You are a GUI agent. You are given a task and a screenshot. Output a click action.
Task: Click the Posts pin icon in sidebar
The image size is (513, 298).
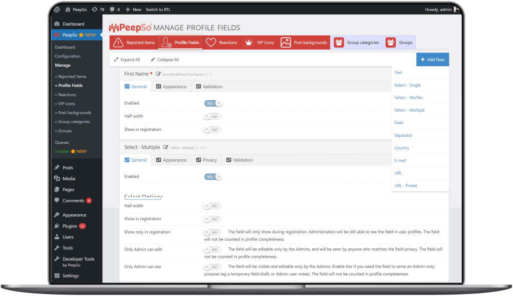pyautogui.click(x=57, y=167)
